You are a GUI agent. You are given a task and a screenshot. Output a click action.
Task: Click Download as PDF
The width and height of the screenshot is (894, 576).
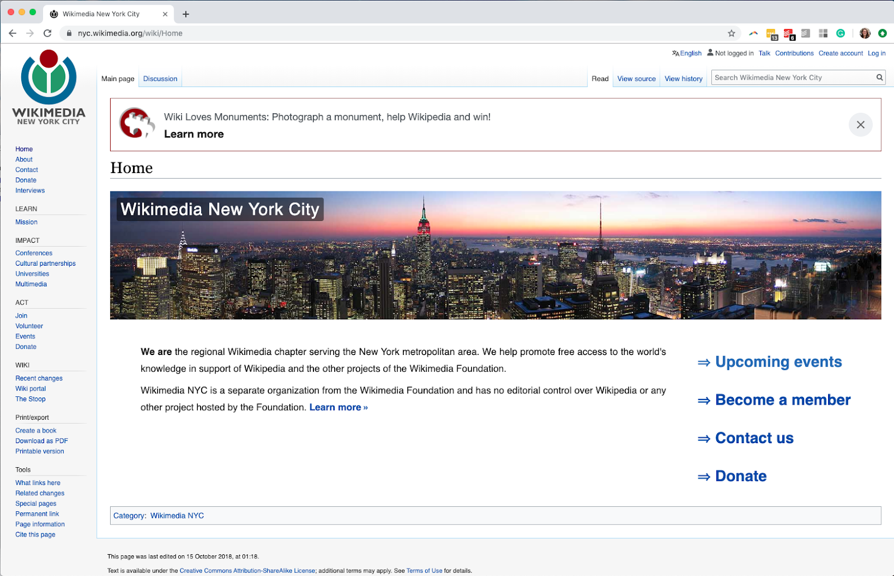click(x=42, y=440)
